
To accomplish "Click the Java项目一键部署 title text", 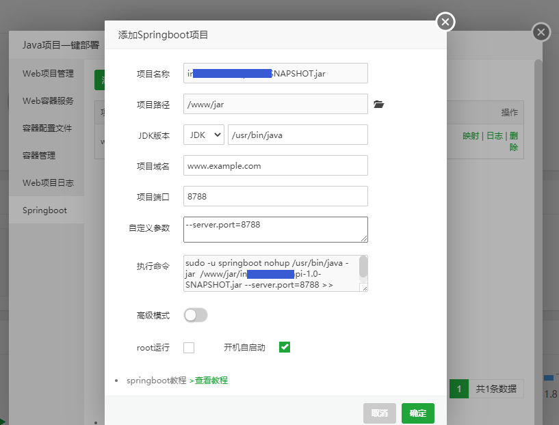I will (61, 45).
